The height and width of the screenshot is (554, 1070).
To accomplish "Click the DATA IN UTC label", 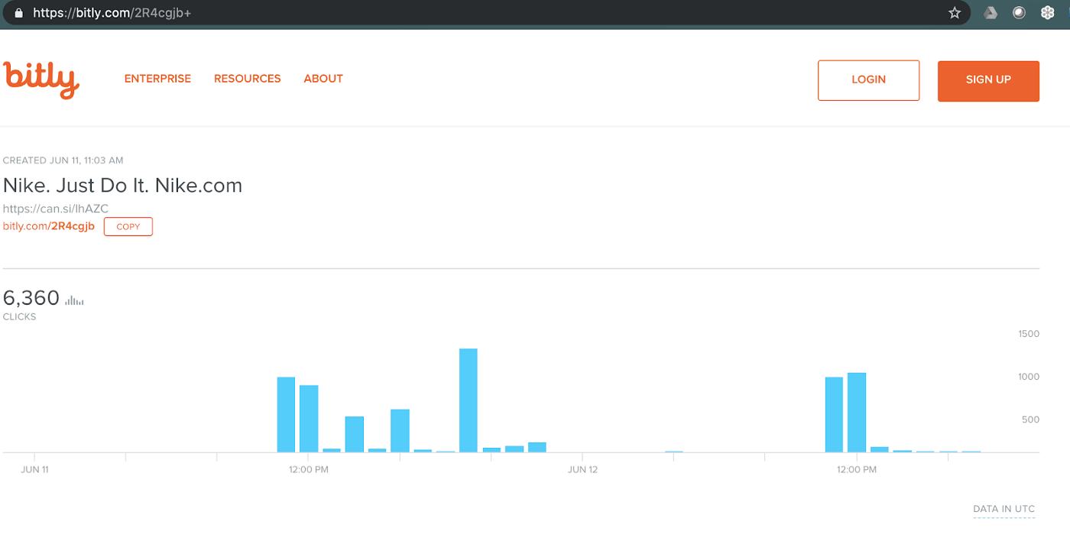I will pos(1004,509).
